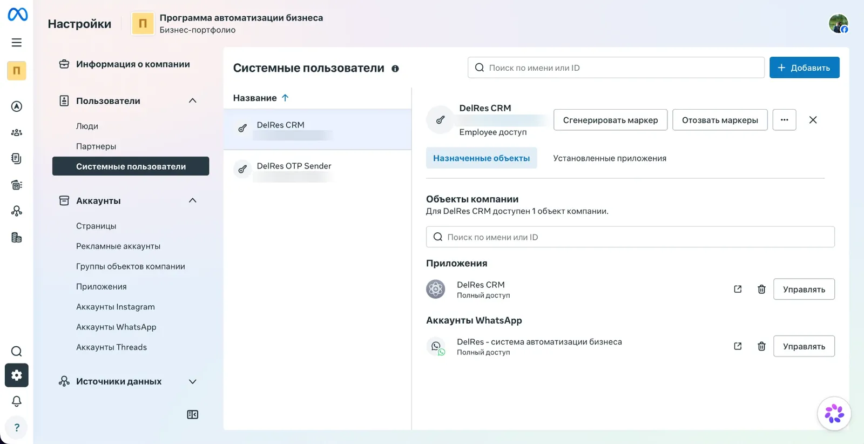Collapse the Пользователи section
This screenshot has height=444, width=864.
[x=193, y=100]
